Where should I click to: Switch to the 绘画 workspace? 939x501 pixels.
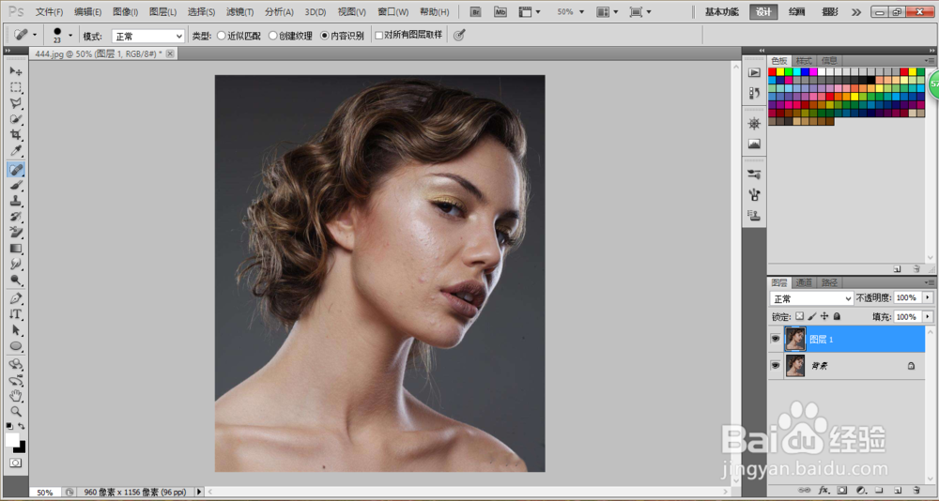point(796,12)
